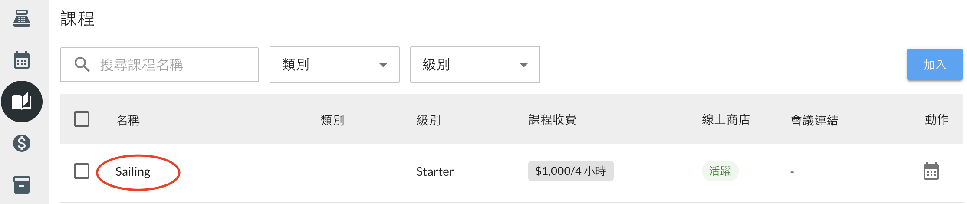967x204 pixels.
Task: Click the calendar action icon for Sailing
Action: [x=931, y=171]
